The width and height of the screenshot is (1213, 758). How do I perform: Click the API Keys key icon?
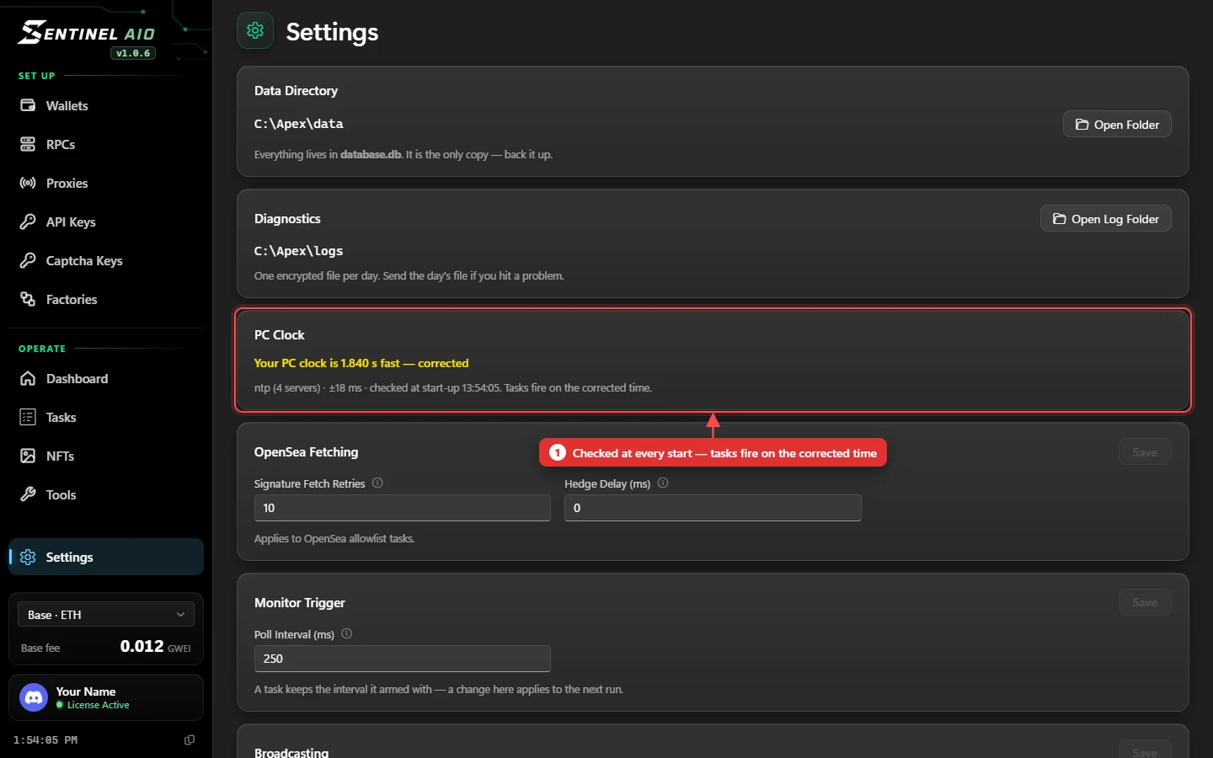pos(28,222)
